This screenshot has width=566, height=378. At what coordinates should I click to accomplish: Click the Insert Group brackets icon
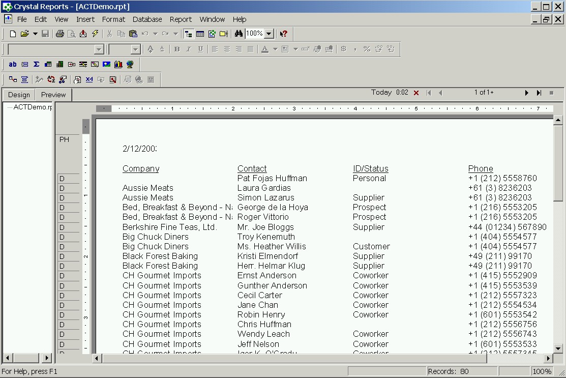[x=24, y=64]
